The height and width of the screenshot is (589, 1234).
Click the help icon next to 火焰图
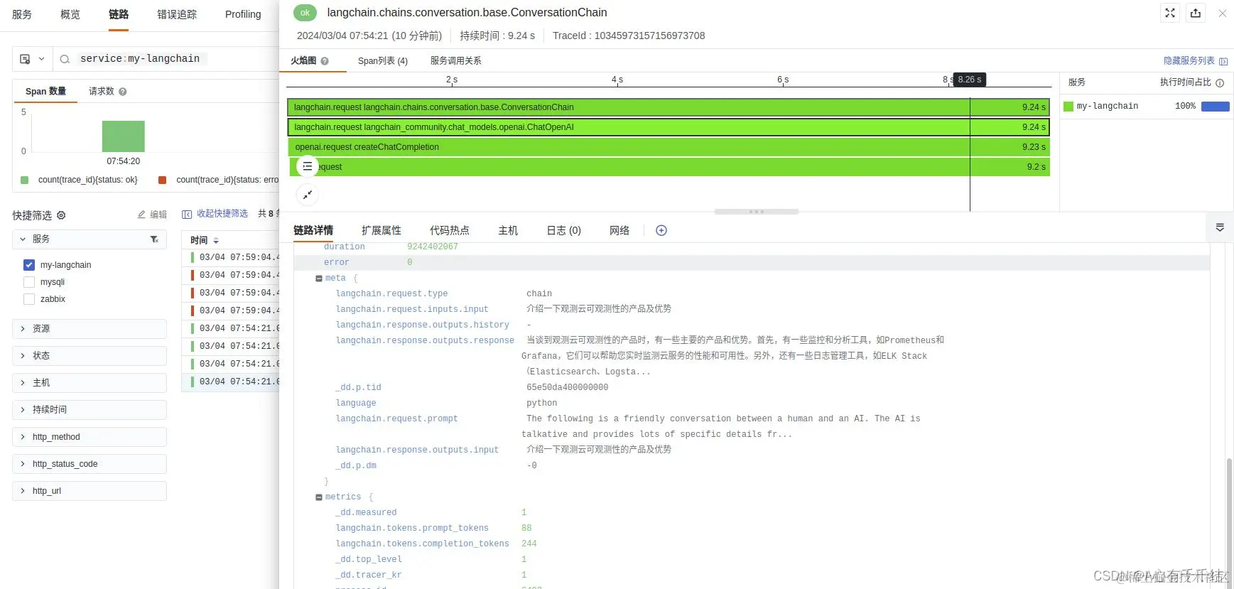[x=325, y=61]
